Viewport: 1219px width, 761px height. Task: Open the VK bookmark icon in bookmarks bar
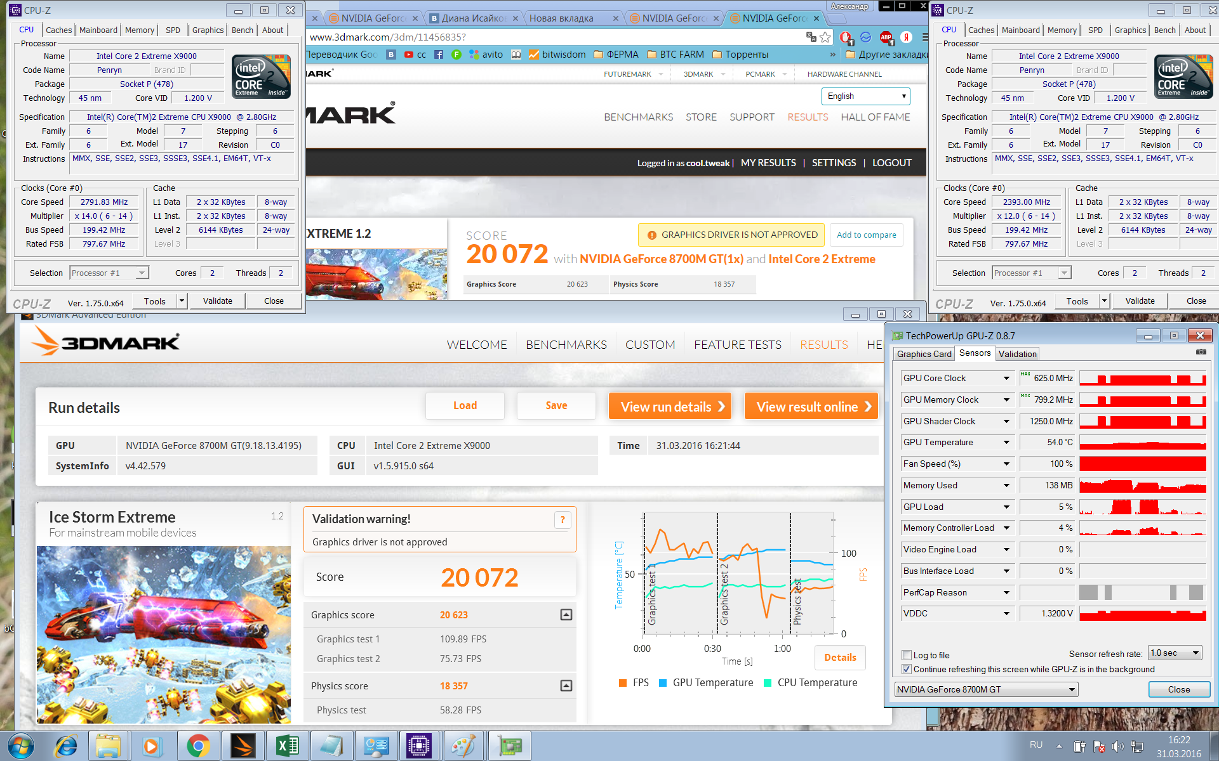pyautogui.click(x=391, y=55)
